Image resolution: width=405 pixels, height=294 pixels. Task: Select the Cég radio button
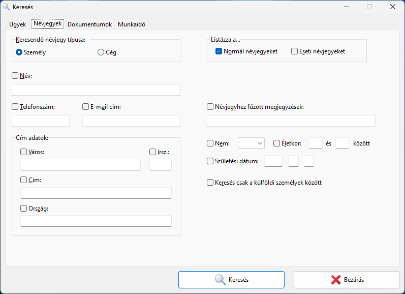click(x=101, y=52)
